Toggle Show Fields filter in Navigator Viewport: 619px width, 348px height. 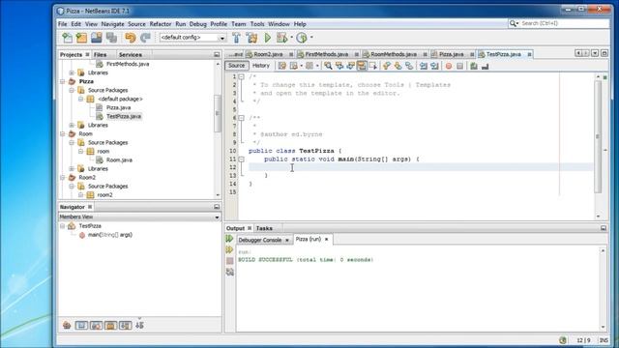(x=81, y=325)
